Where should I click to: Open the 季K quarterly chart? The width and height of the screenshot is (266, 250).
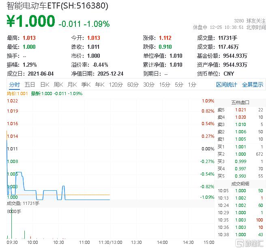click(x=86, y=85)
